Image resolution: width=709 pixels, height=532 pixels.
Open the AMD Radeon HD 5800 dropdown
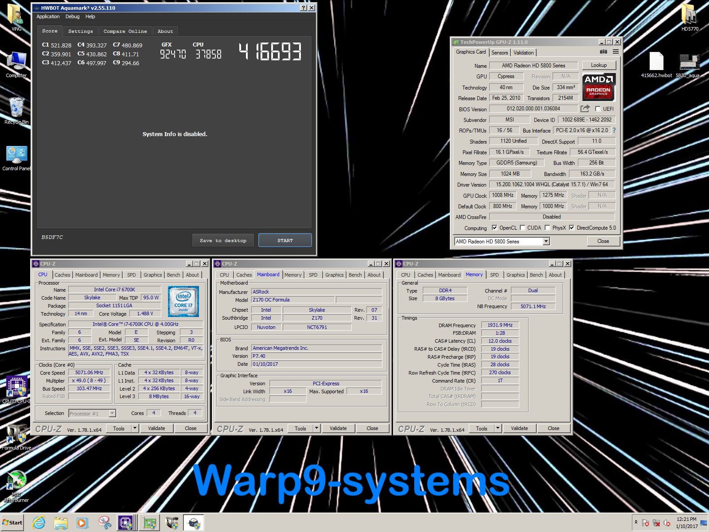pyautogui.click(x=546, y=241)
